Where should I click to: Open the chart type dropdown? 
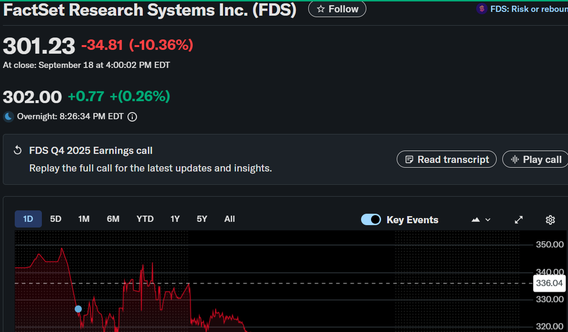tap(481, 219)
